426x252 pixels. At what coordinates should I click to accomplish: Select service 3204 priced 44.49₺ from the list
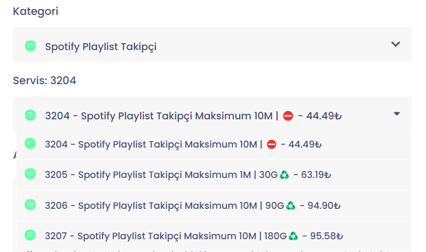214,144
